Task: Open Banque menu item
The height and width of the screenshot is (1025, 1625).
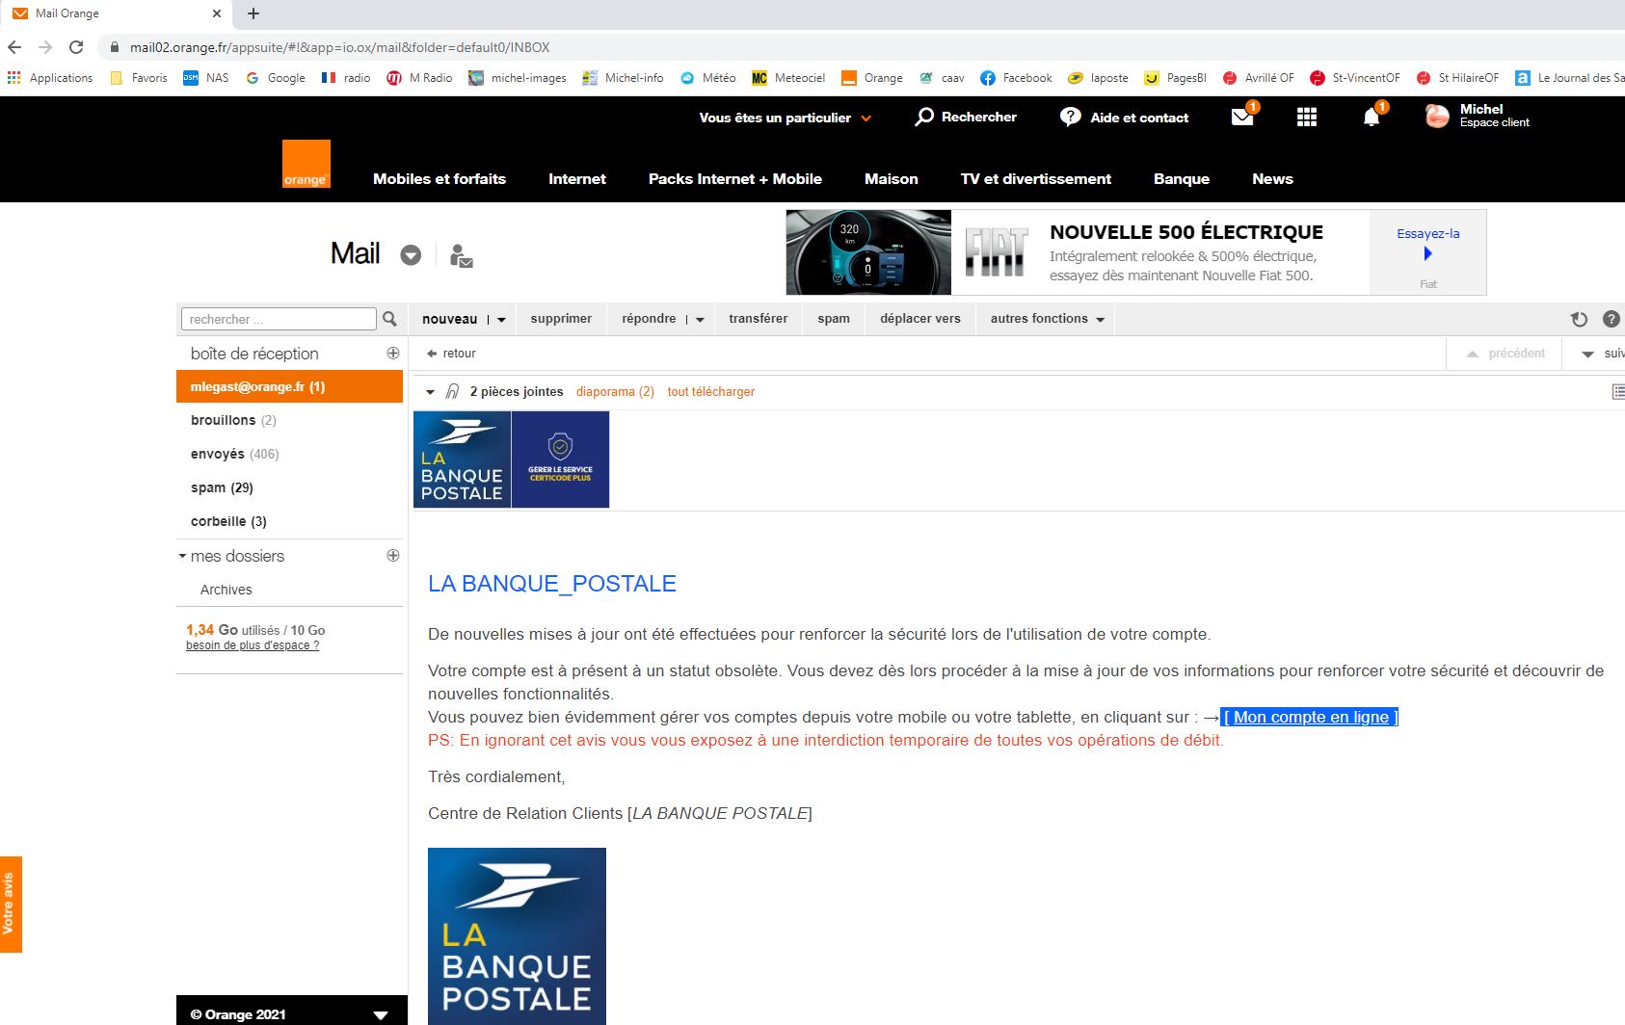Action: pos(1182,179)
